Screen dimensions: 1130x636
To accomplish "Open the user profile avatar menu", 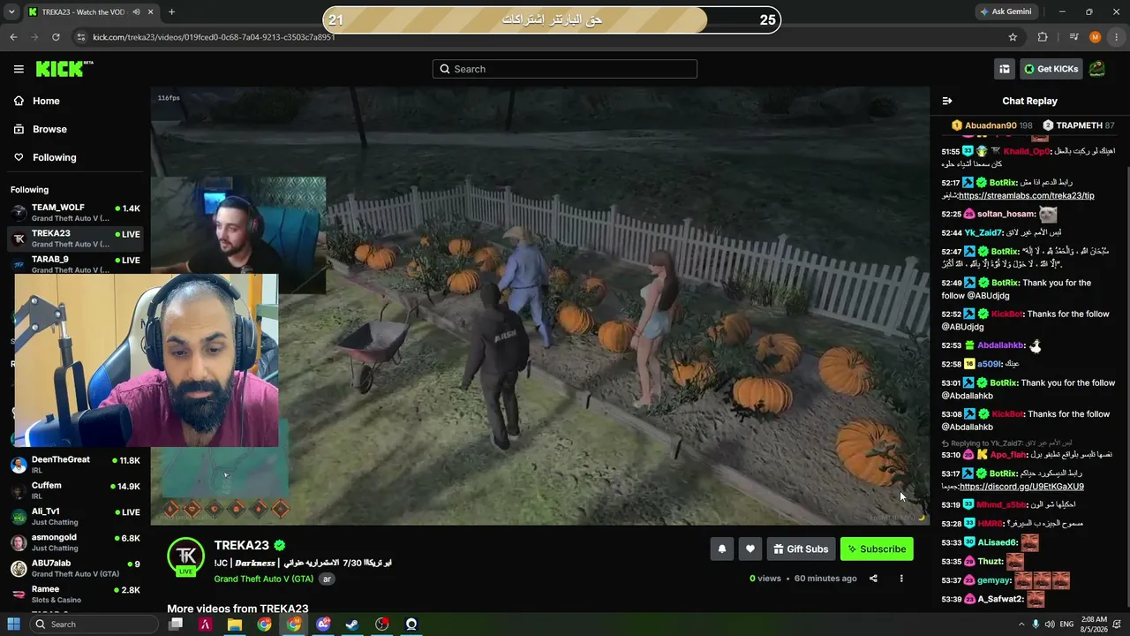I will (1097, 69).
